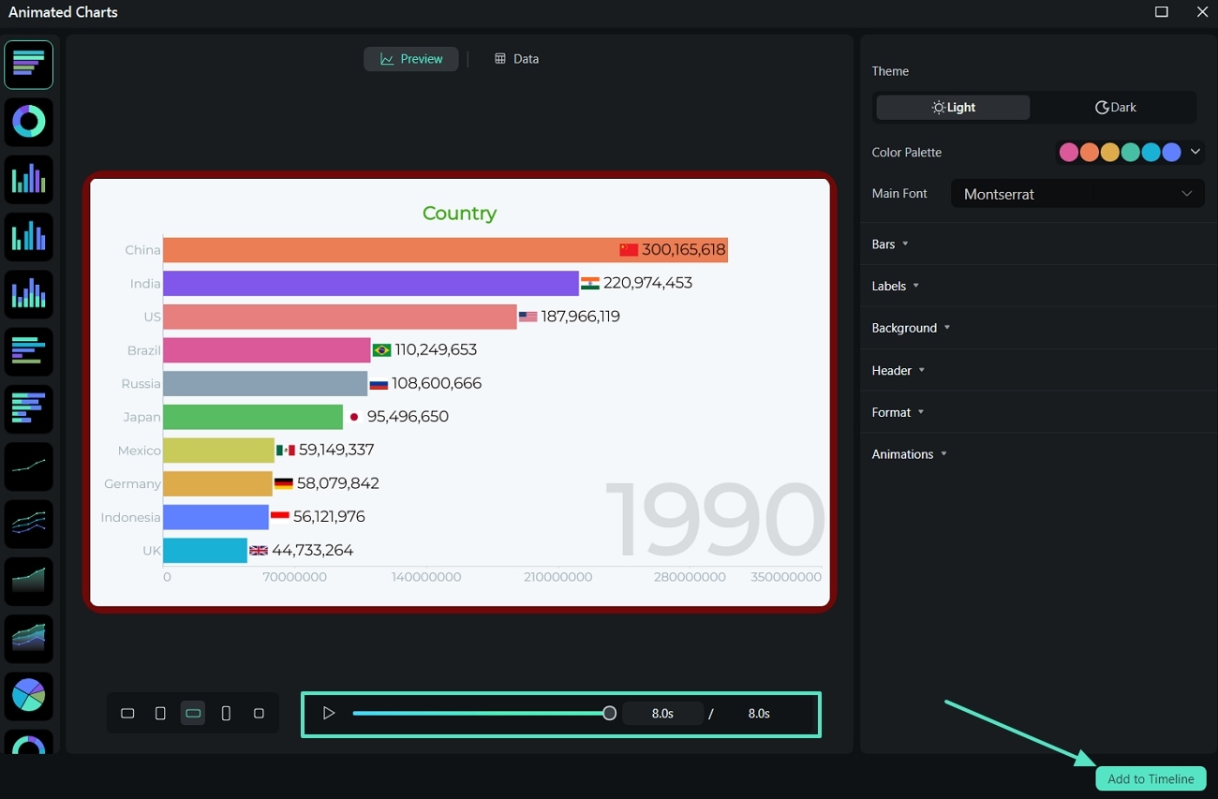Choose the square aspect ratio preview

click(259, 713)
